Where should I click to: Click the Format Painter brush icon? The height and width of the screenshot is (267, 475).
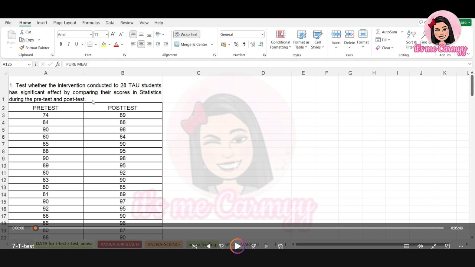(22, 48)
